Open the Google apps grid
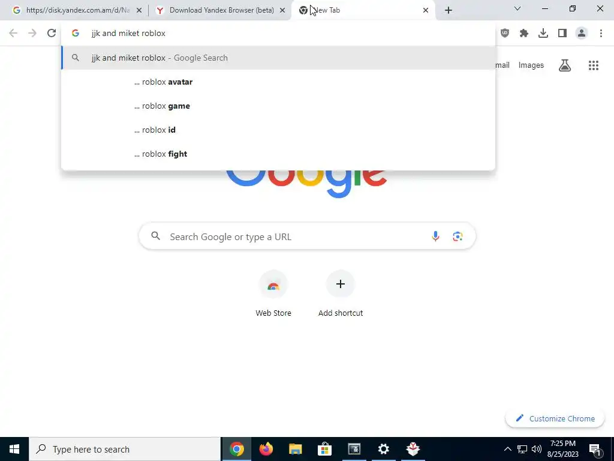614x461 pixels. point(594,65)
